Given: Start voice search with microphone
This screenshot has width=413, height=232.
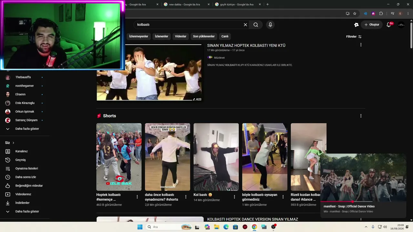Looking at the screenshot, I should [270, 25].
